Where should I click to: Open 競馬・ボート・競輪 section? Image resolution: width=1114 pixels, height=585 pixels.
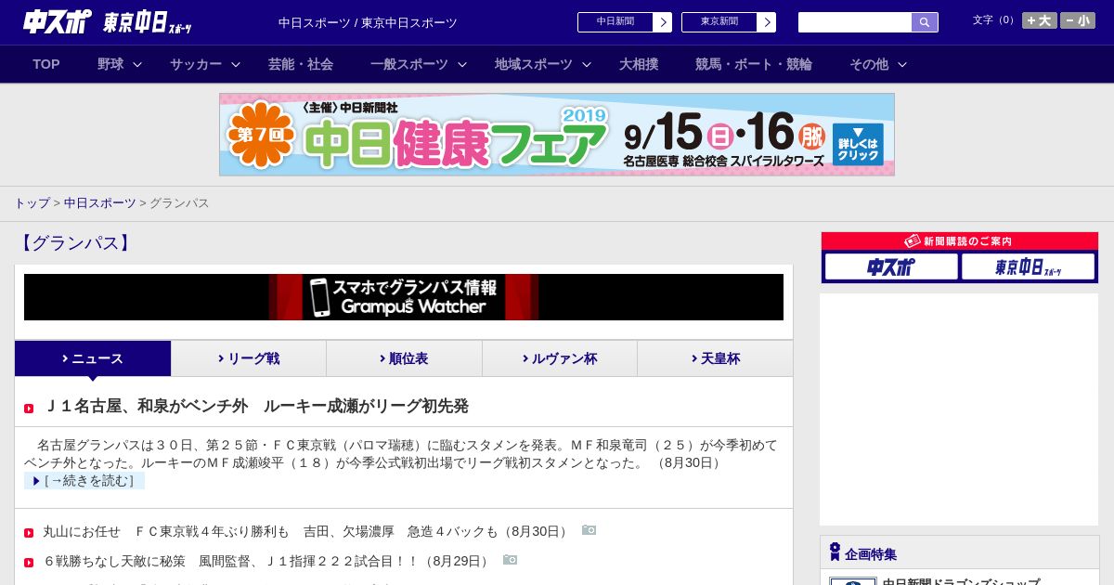(754, 64)
